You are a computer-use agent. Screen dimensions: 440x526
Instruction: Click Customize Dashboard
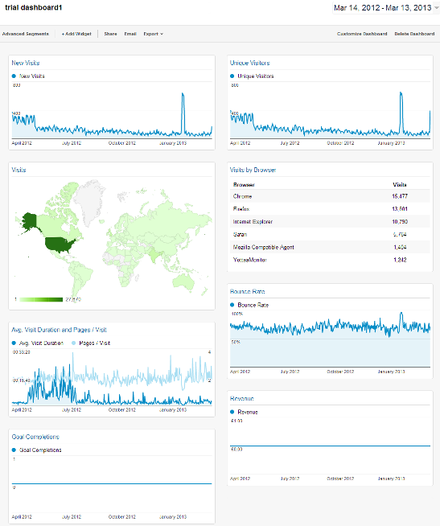[x=362, y=34]
